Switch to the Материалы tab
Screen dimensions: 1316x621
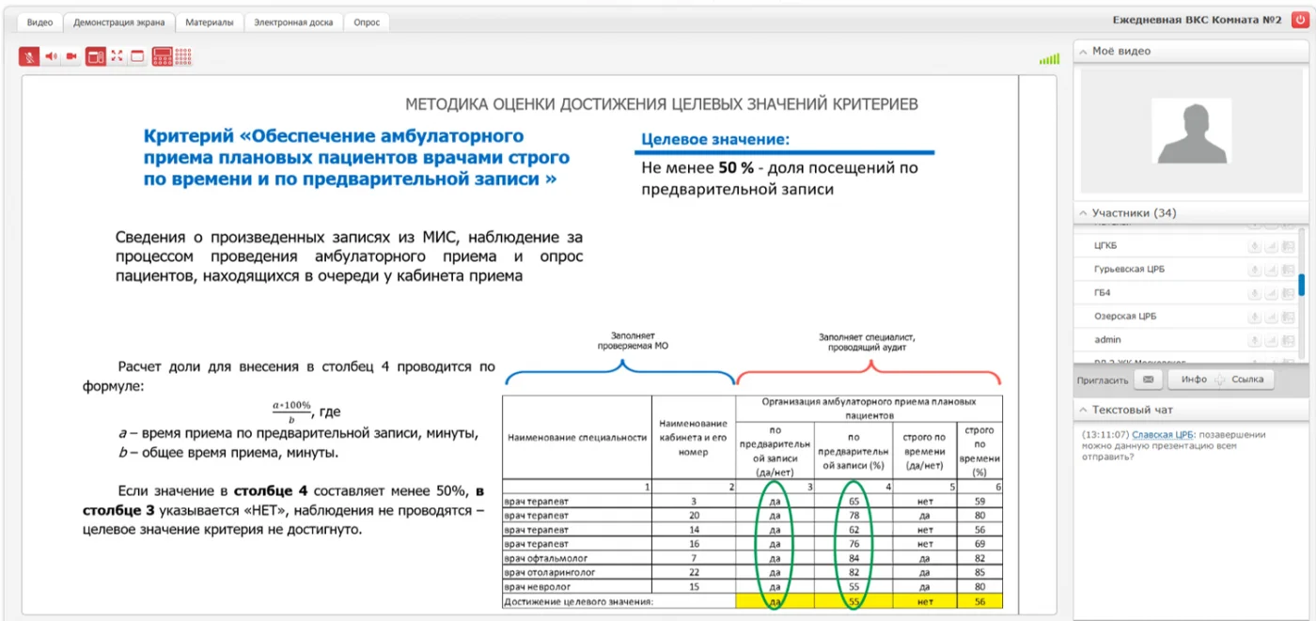click(210, 23)
